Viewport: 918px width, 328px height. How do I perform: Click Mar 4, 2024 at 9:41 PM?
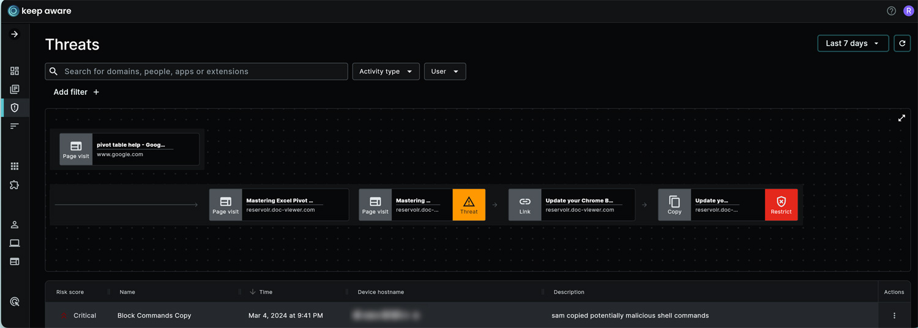(286, 316)
